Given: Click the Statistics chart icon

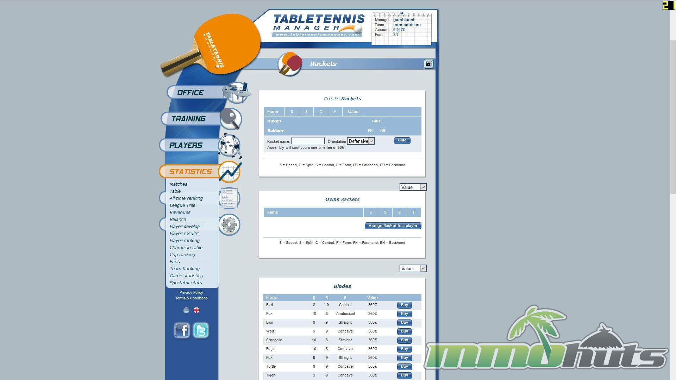Looking at the screenshot, I should pyautogui.click(x=230, y=172).
